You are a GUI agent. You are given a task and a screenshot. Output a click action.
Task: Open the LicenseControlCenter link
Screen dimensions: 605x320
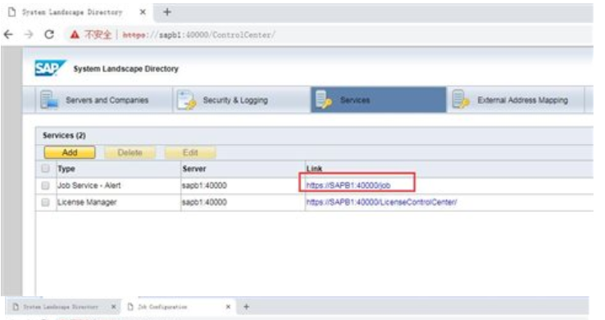pos(381,202)
